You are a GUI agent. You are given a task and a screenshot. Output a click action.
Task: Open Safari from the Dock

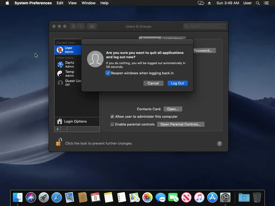pyautogui.click(x=57, y=197)
